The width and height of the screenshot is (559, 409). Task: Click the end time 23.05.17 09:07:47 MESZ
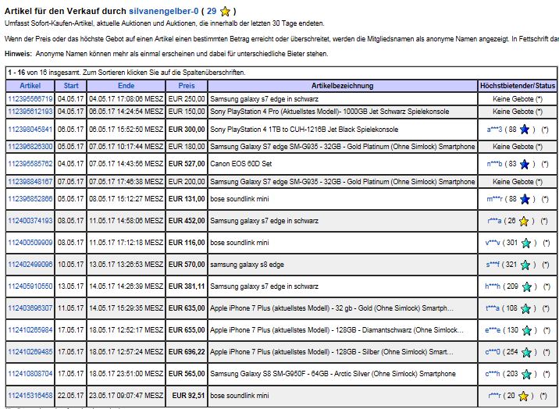coord(126,396)
